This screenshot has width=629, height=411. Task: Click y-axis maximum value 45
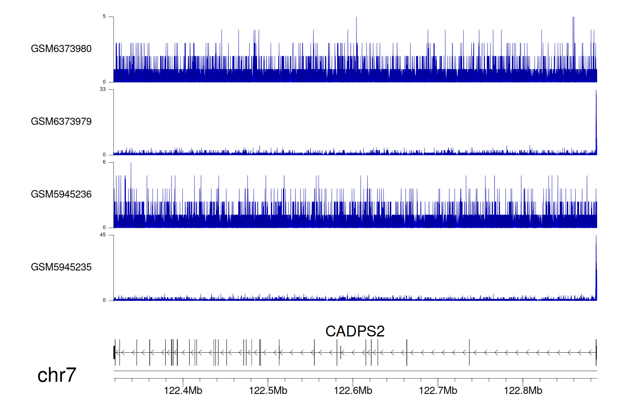click(x=103, y=235)
